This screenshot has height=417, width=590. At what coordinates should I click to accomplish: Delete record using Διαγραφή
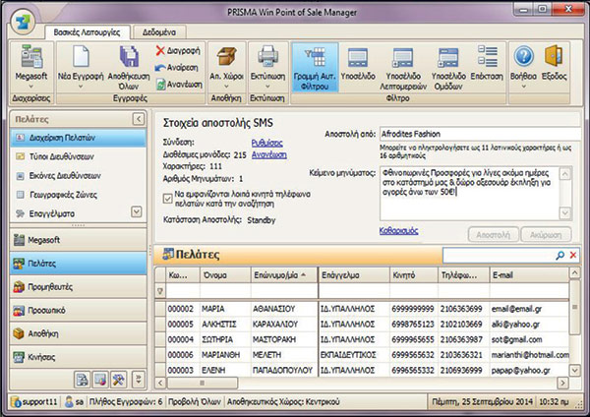click(178, 50)
